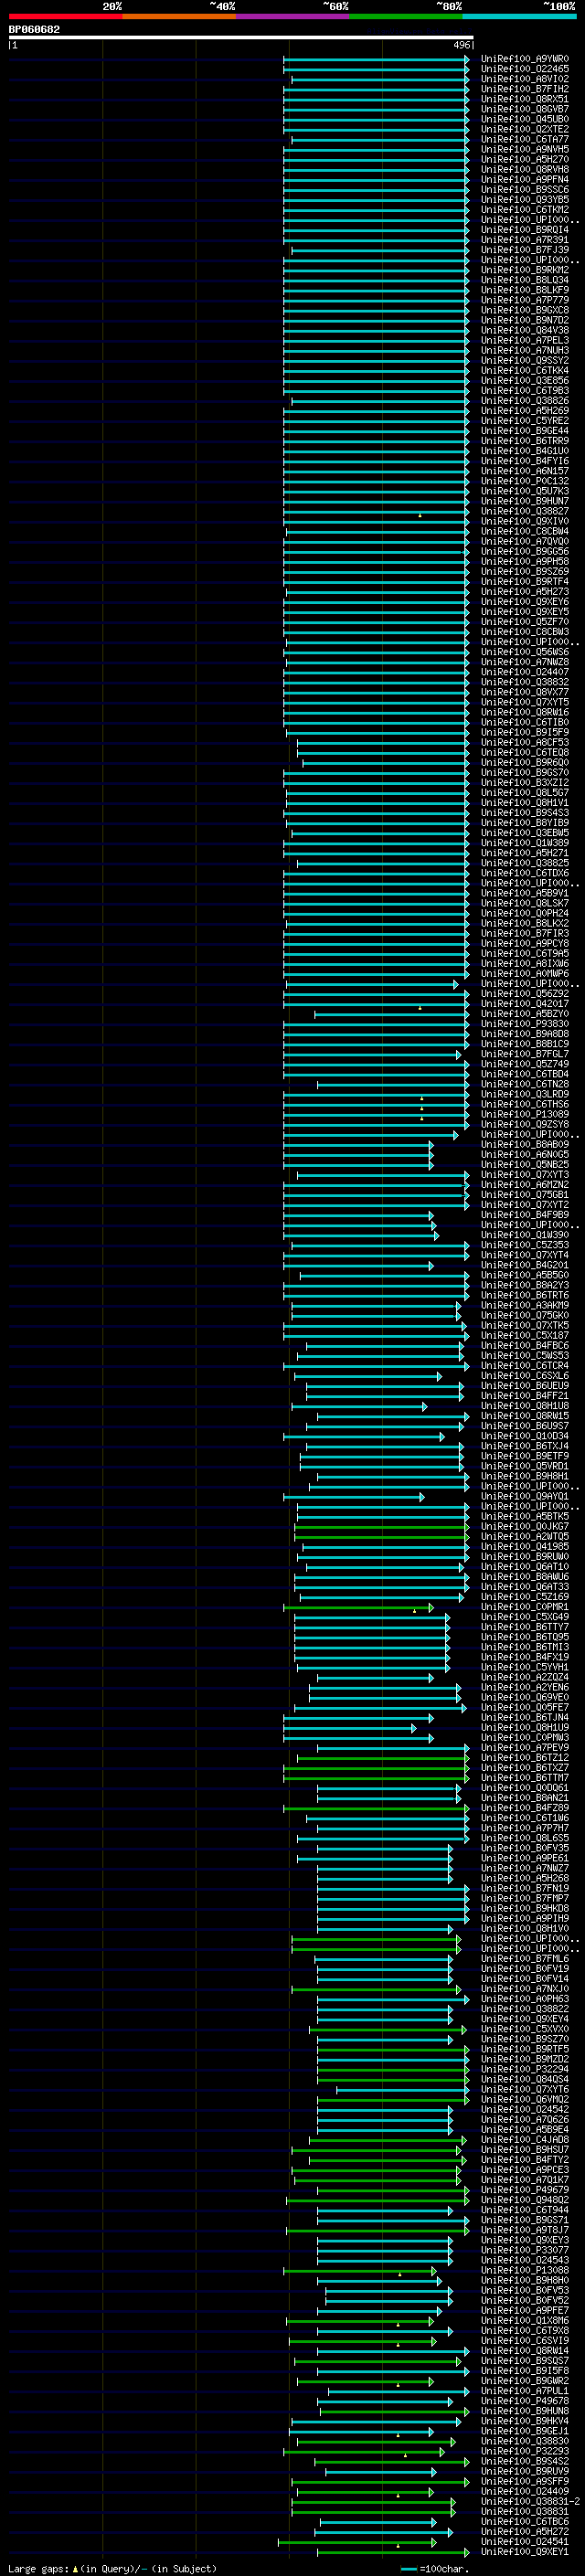Click the hit label UniRef100_B4F9B9
The image size is (585, 2576).
coord(524,1215)
